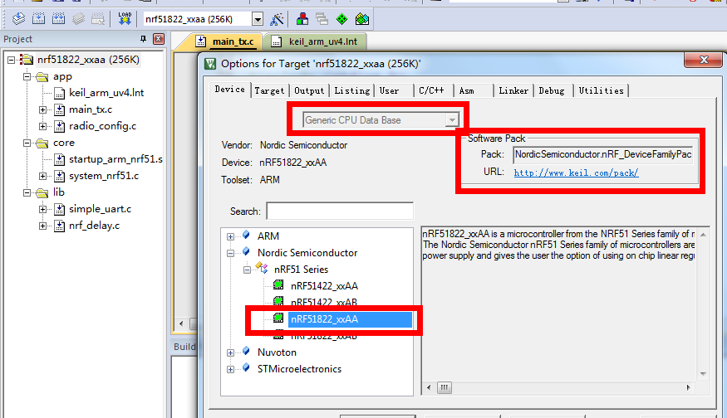The image size is (727, 418).
Task: Expand radio_config.c in the Project tree
Action: click(x=42, y=126)
